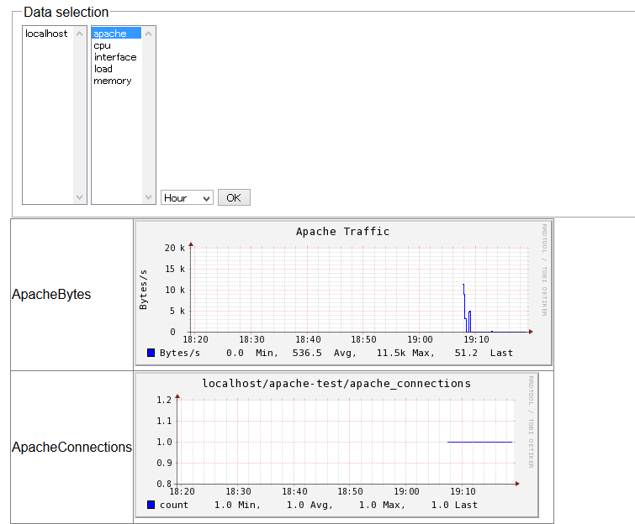Click plugin list scroll-up arrow
The width and height of the screenshot is (635, 524).
point(148,34)
